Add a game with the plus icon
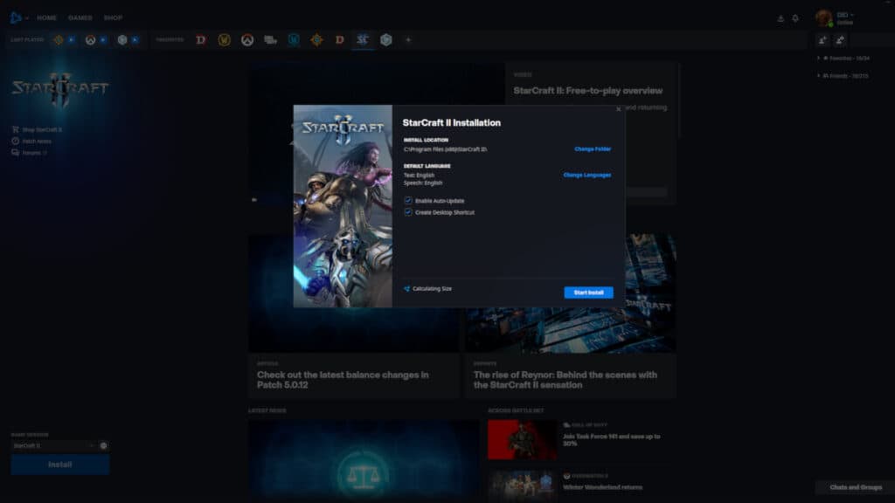895x503 pixels. point(406,39)
